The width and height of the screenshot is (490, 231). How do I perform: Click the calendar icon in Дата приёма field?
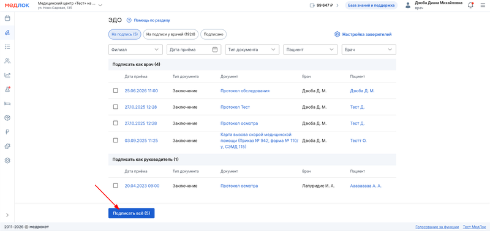(x=215, y=50)
